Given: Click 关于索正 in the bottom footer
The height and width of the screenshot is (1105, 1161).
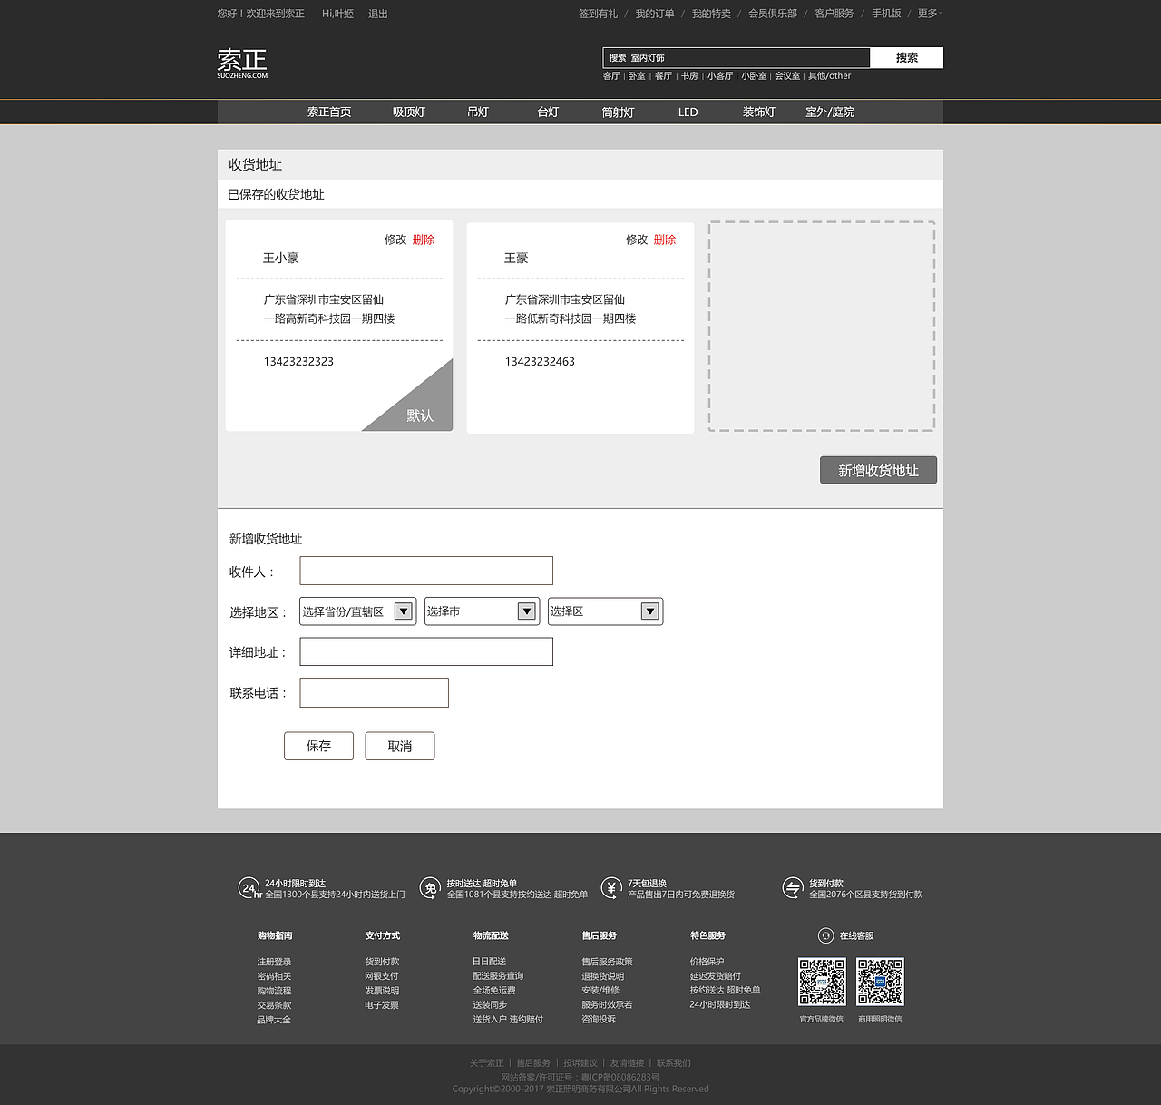Looking at the screenshot, I should click(x=486, y=1063).
